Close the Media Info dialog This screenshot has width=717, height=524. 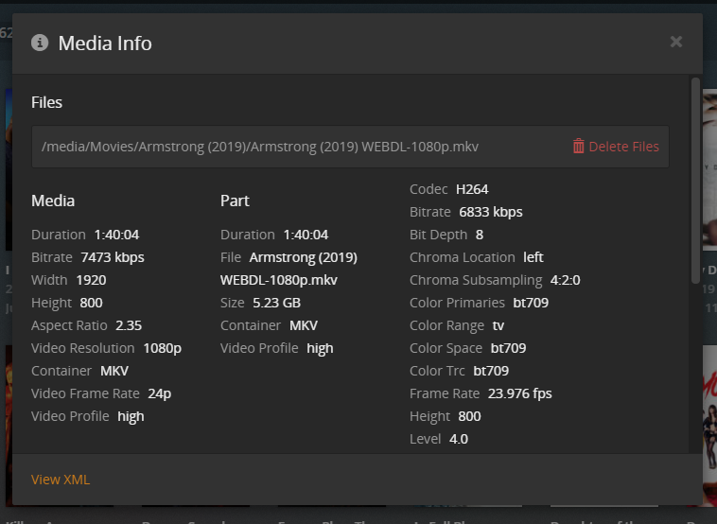675,42
